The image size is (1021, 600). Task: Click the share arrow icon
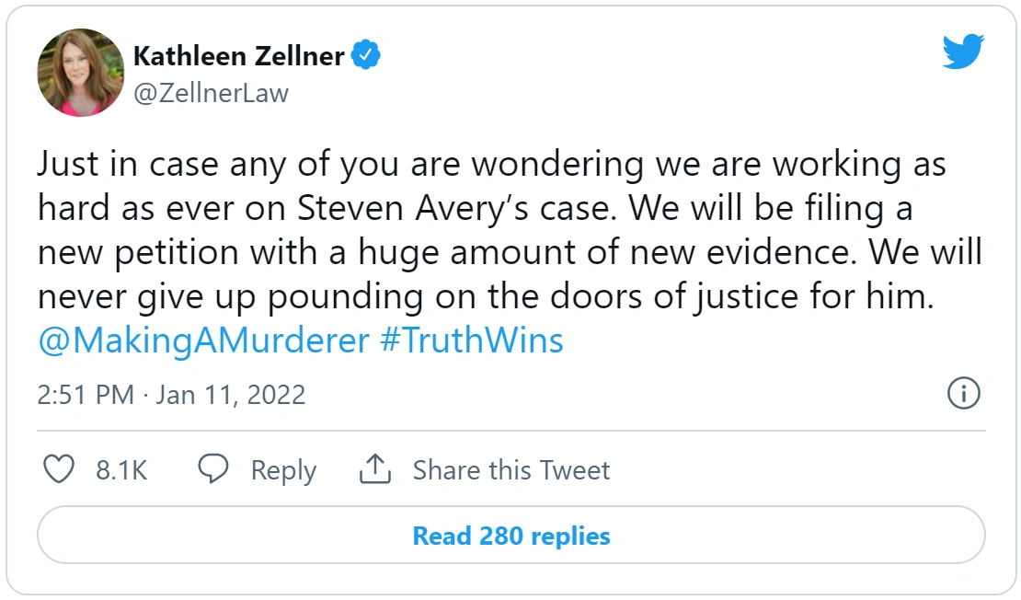374,470
